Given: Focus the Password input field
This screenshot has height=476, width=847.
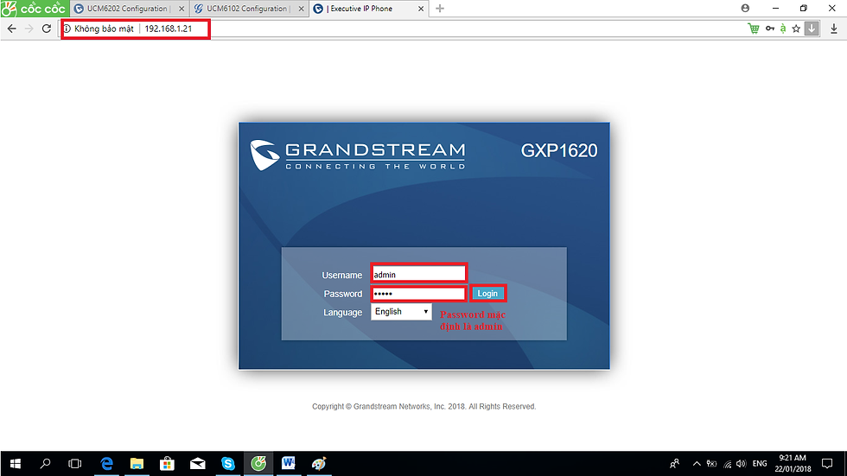Looking at the screenshot, I should (x=418, y=294).
